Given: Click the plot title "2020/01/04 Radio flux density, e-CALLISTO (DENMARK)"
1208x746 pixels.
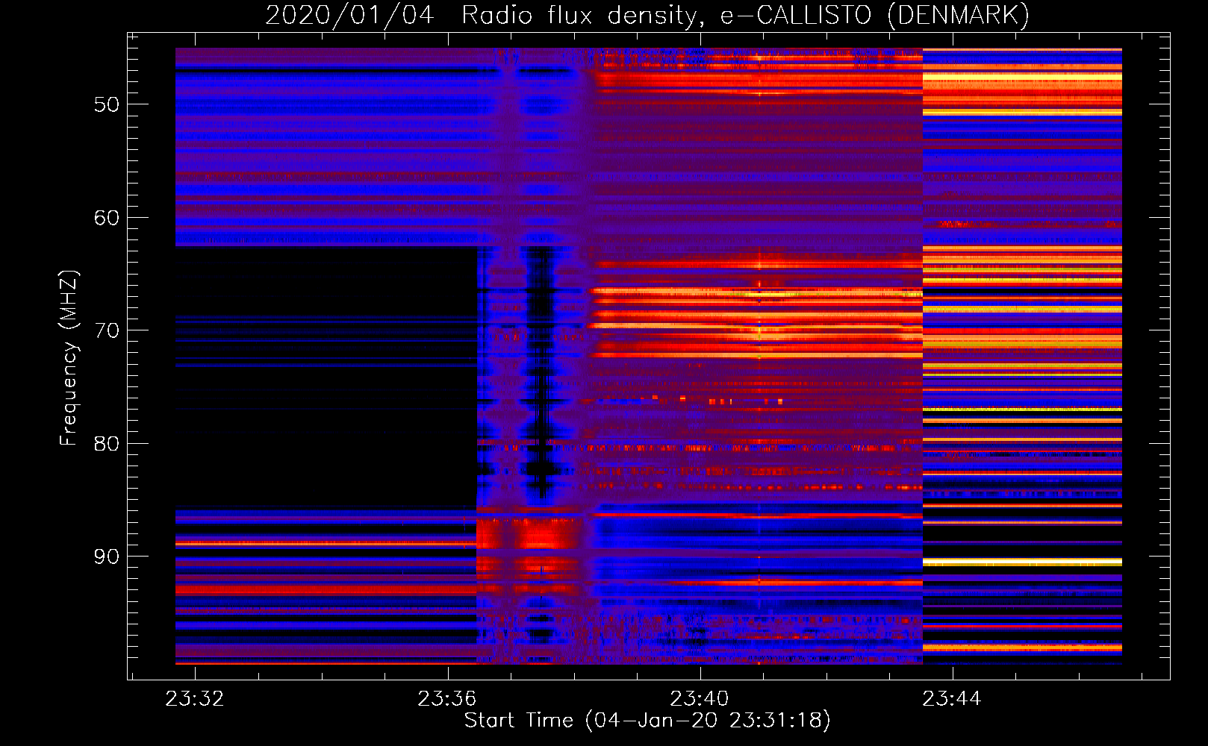Looking at the screenshot, I should (647, 16).
